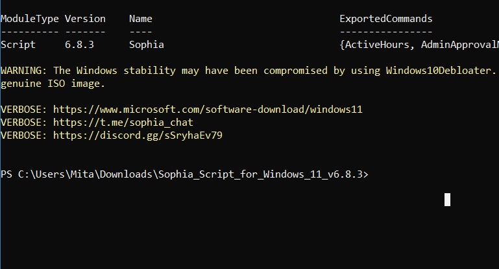Click the Microsoft Windows 11 download URL
Image resolution: width=499 pixels, height=269 pixels.
[x=208, y=110]
